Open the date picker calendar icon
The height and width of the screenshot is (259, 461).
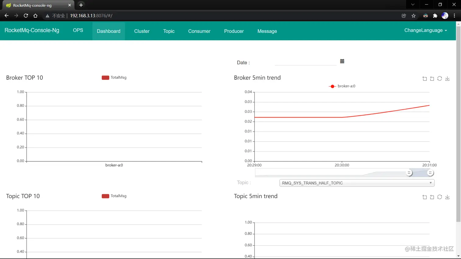click(x=342, y=61)
